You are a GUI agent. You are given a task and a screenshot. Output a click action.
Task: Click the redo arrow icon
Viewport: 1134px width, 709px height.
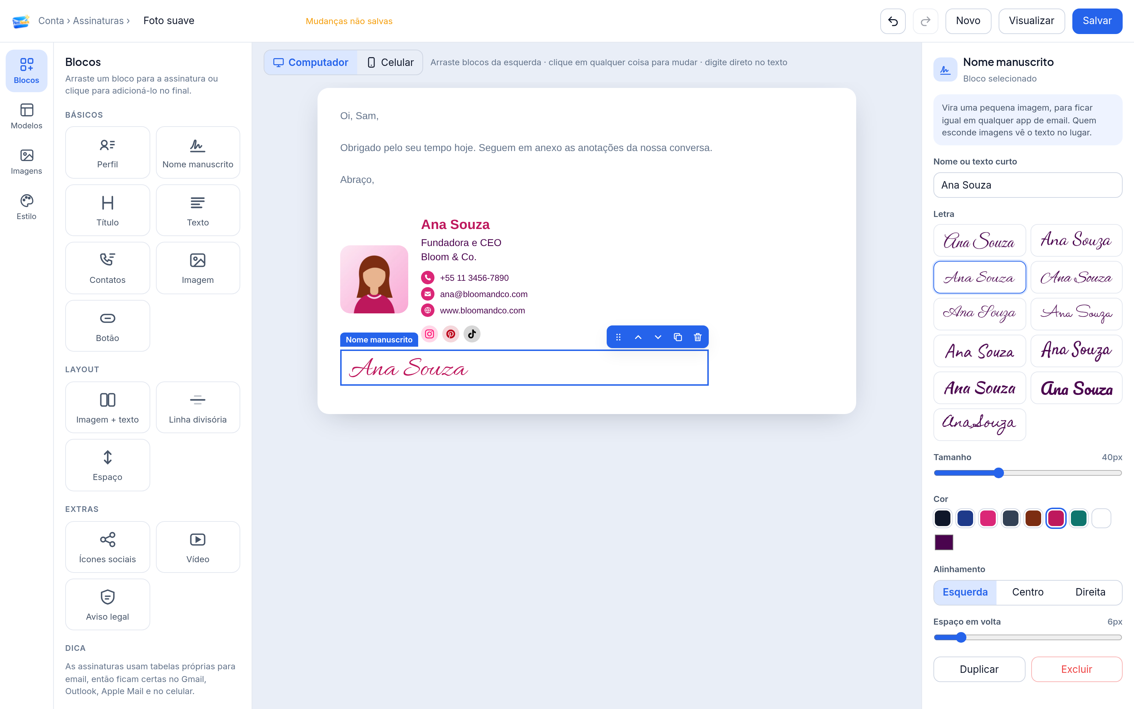point(925,21)
